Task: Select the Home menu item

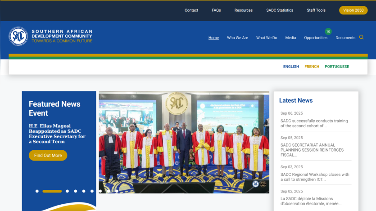Action: tap(213, 38)
